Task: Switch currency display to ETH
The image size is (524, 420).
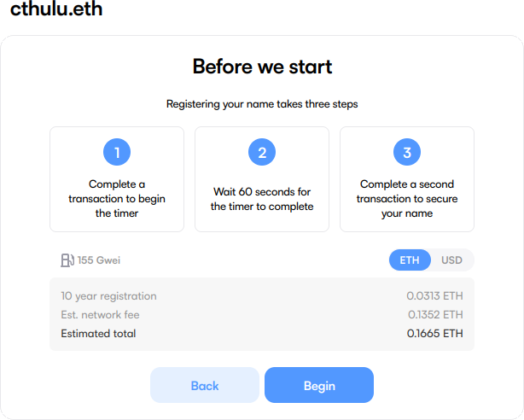Action: (x=410, y=260)
